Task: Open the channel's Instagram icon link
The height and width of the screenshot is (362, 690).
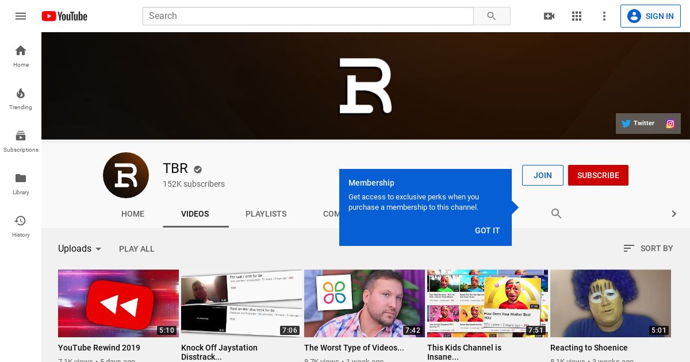Action: (670, 123)
